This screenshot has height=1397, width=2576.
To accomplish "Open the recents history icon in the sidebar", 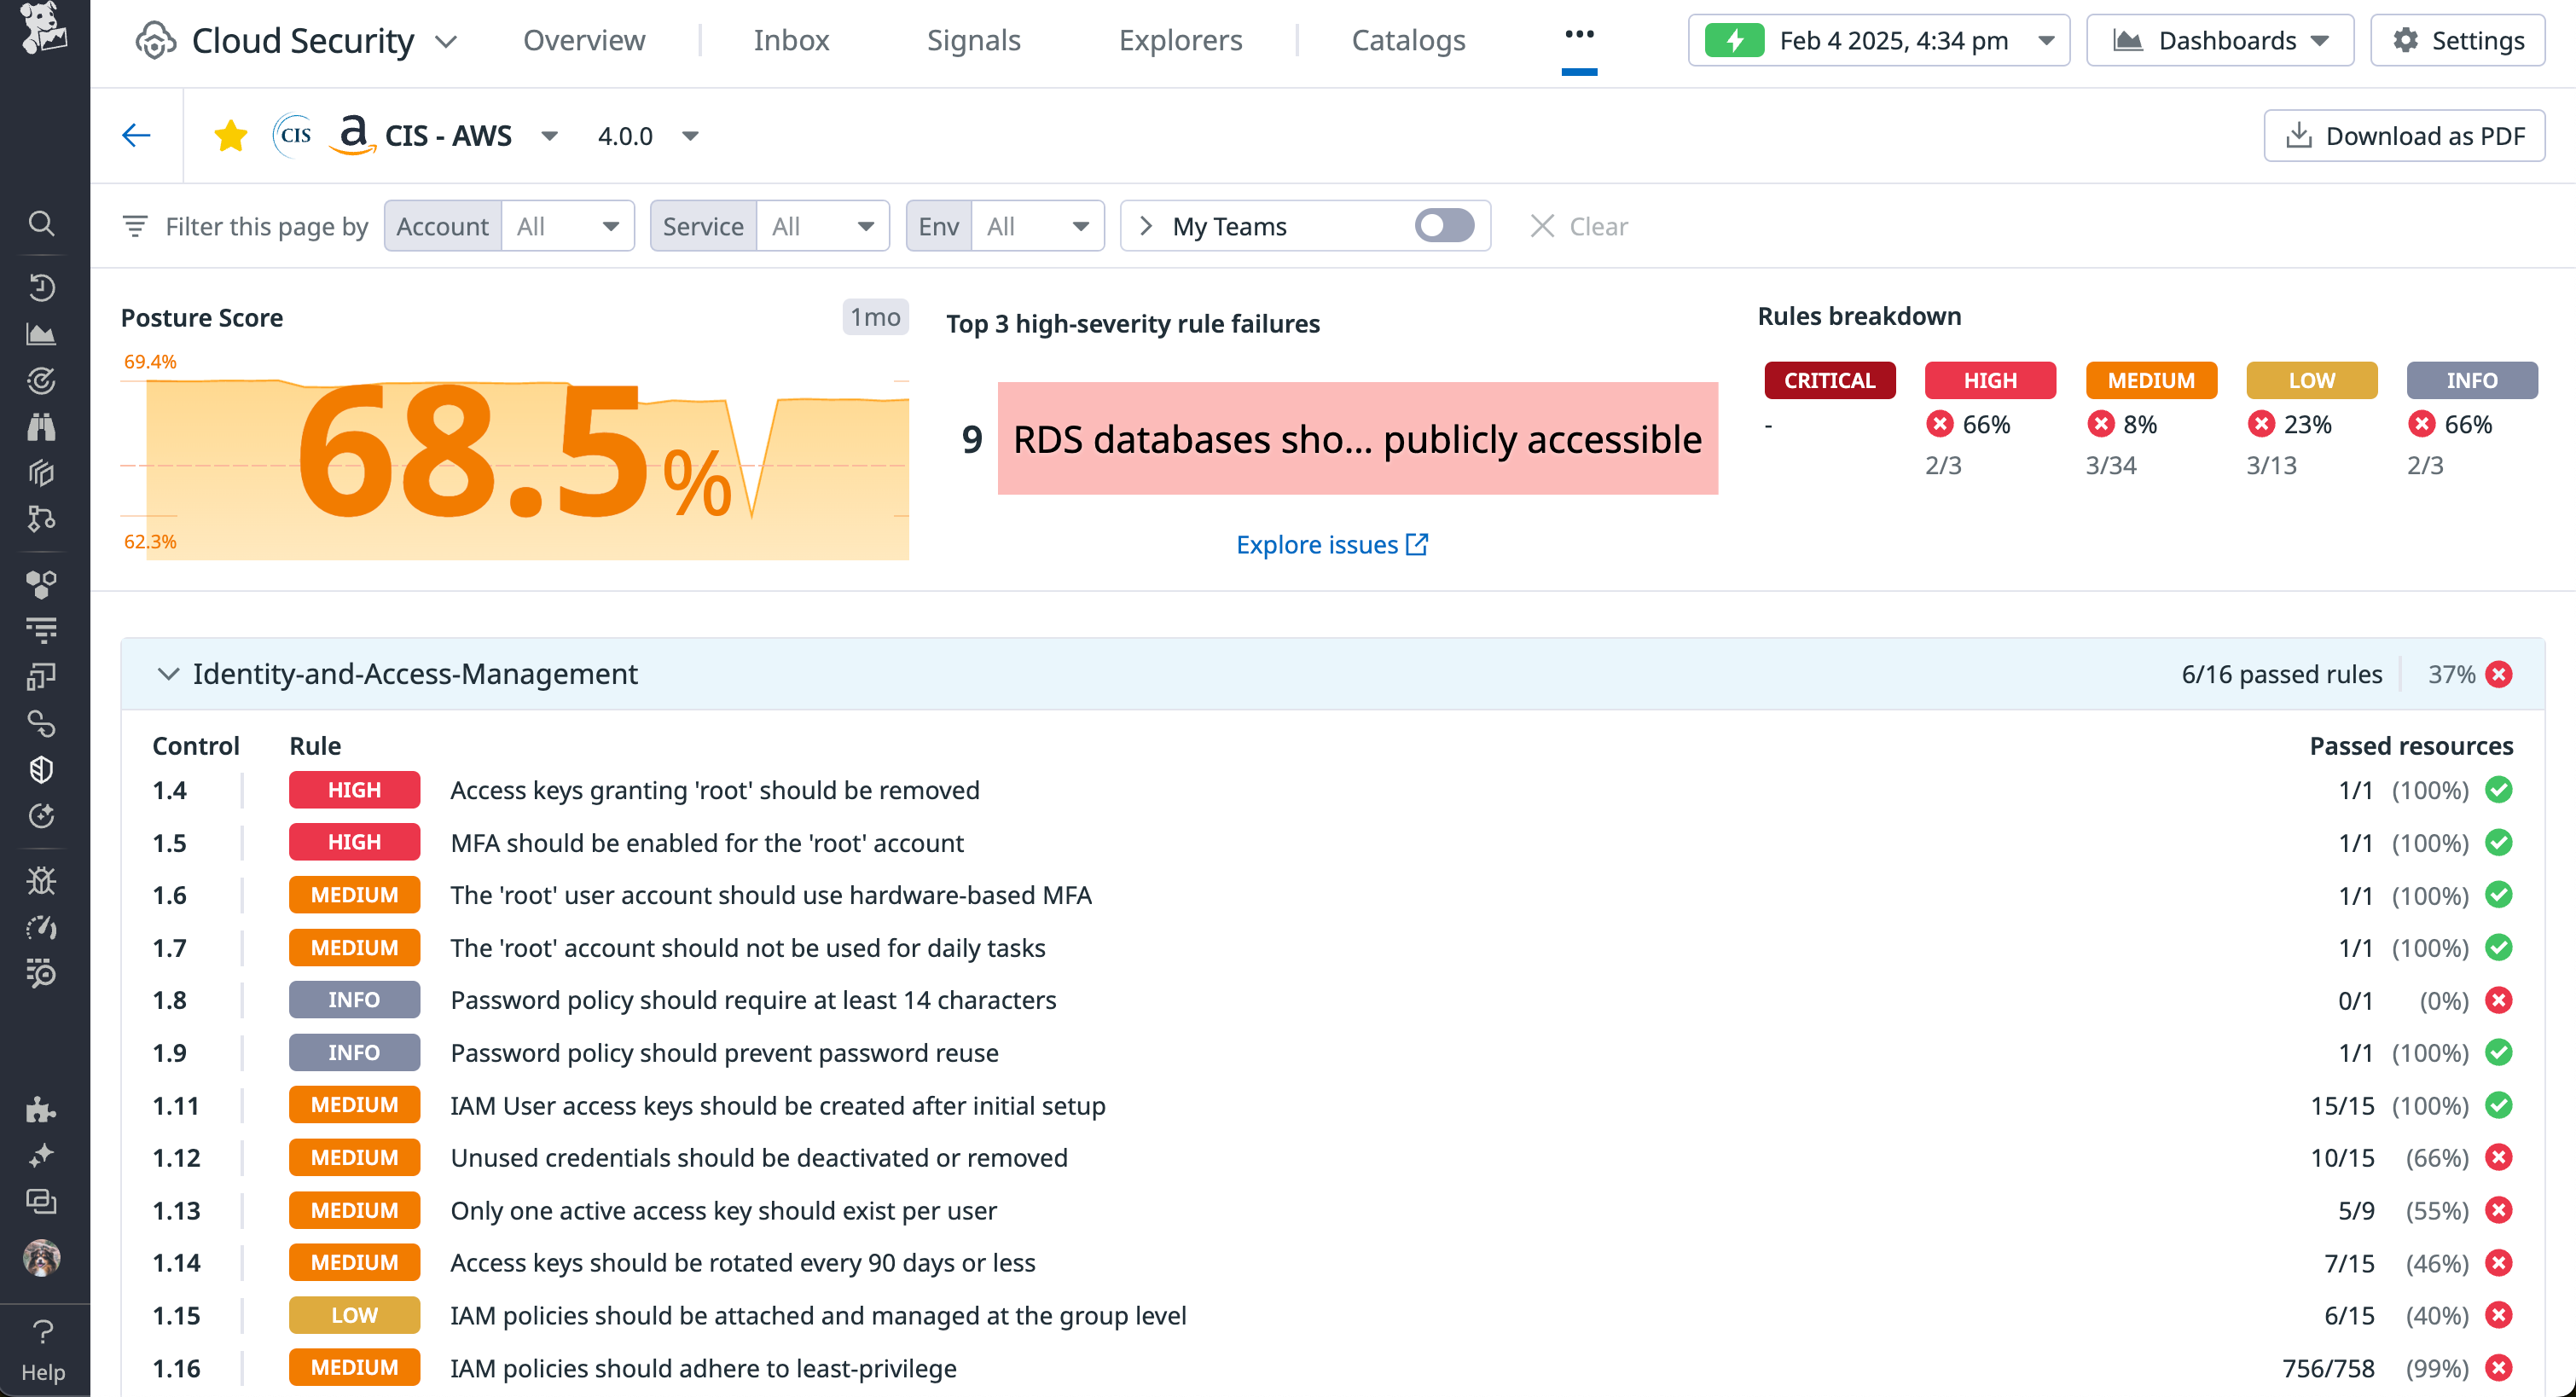I will coord(41,288).
